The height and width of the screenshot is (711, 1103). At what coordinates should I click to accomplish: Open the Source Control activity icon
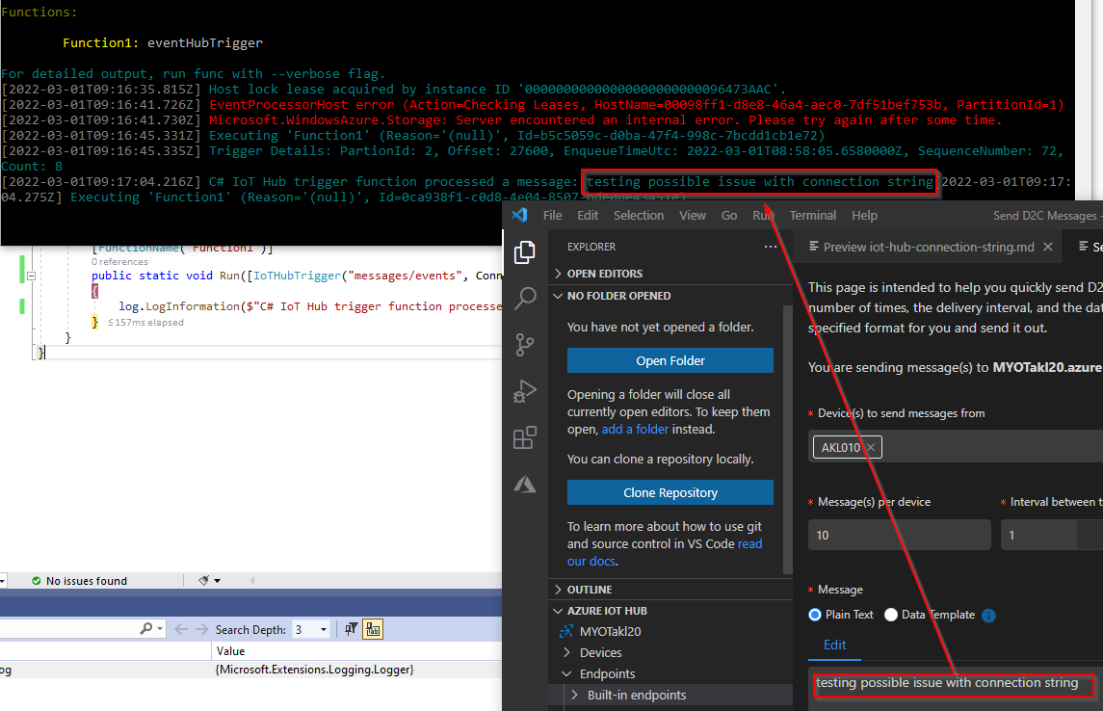tap(525, 345)
